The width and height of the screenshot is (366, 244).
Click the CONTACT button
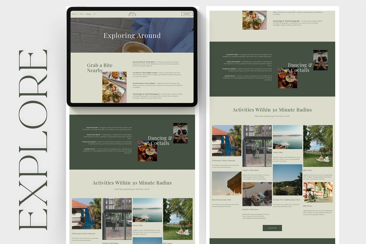point(187,14)
